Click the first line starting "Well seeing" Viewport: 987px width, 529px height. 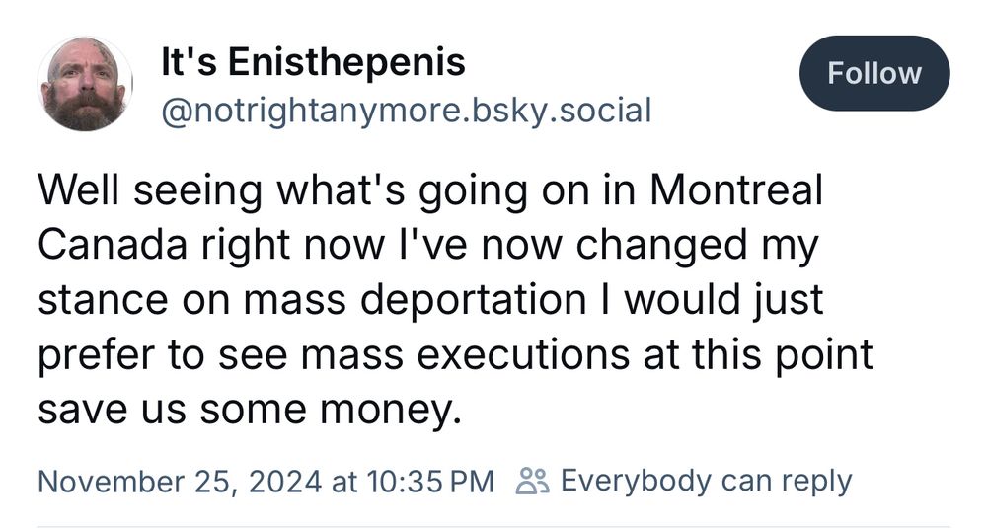click(x=429, y=191)
